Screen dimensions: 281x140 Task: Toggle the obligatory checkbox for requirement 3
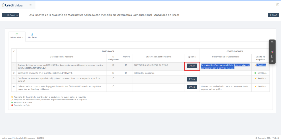[x=113, y=78]
